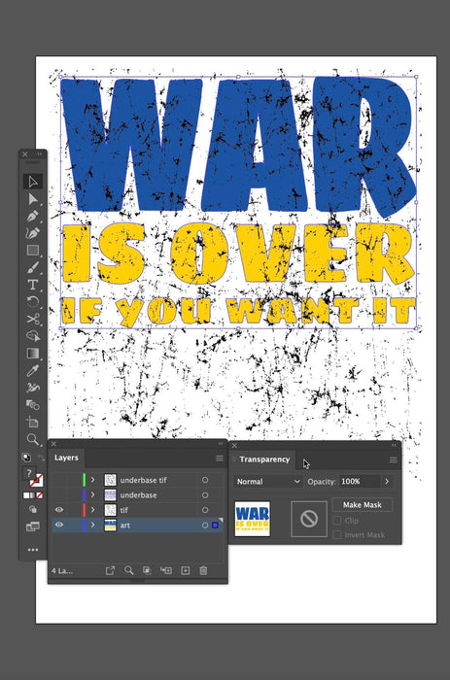Select the Pen tool

click(32, 216)
